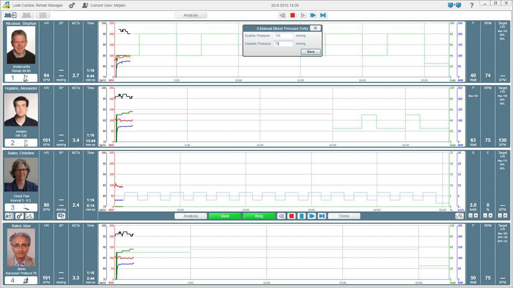Click Max Baker's Karvonen Protocol 70 label

(21, 273)
